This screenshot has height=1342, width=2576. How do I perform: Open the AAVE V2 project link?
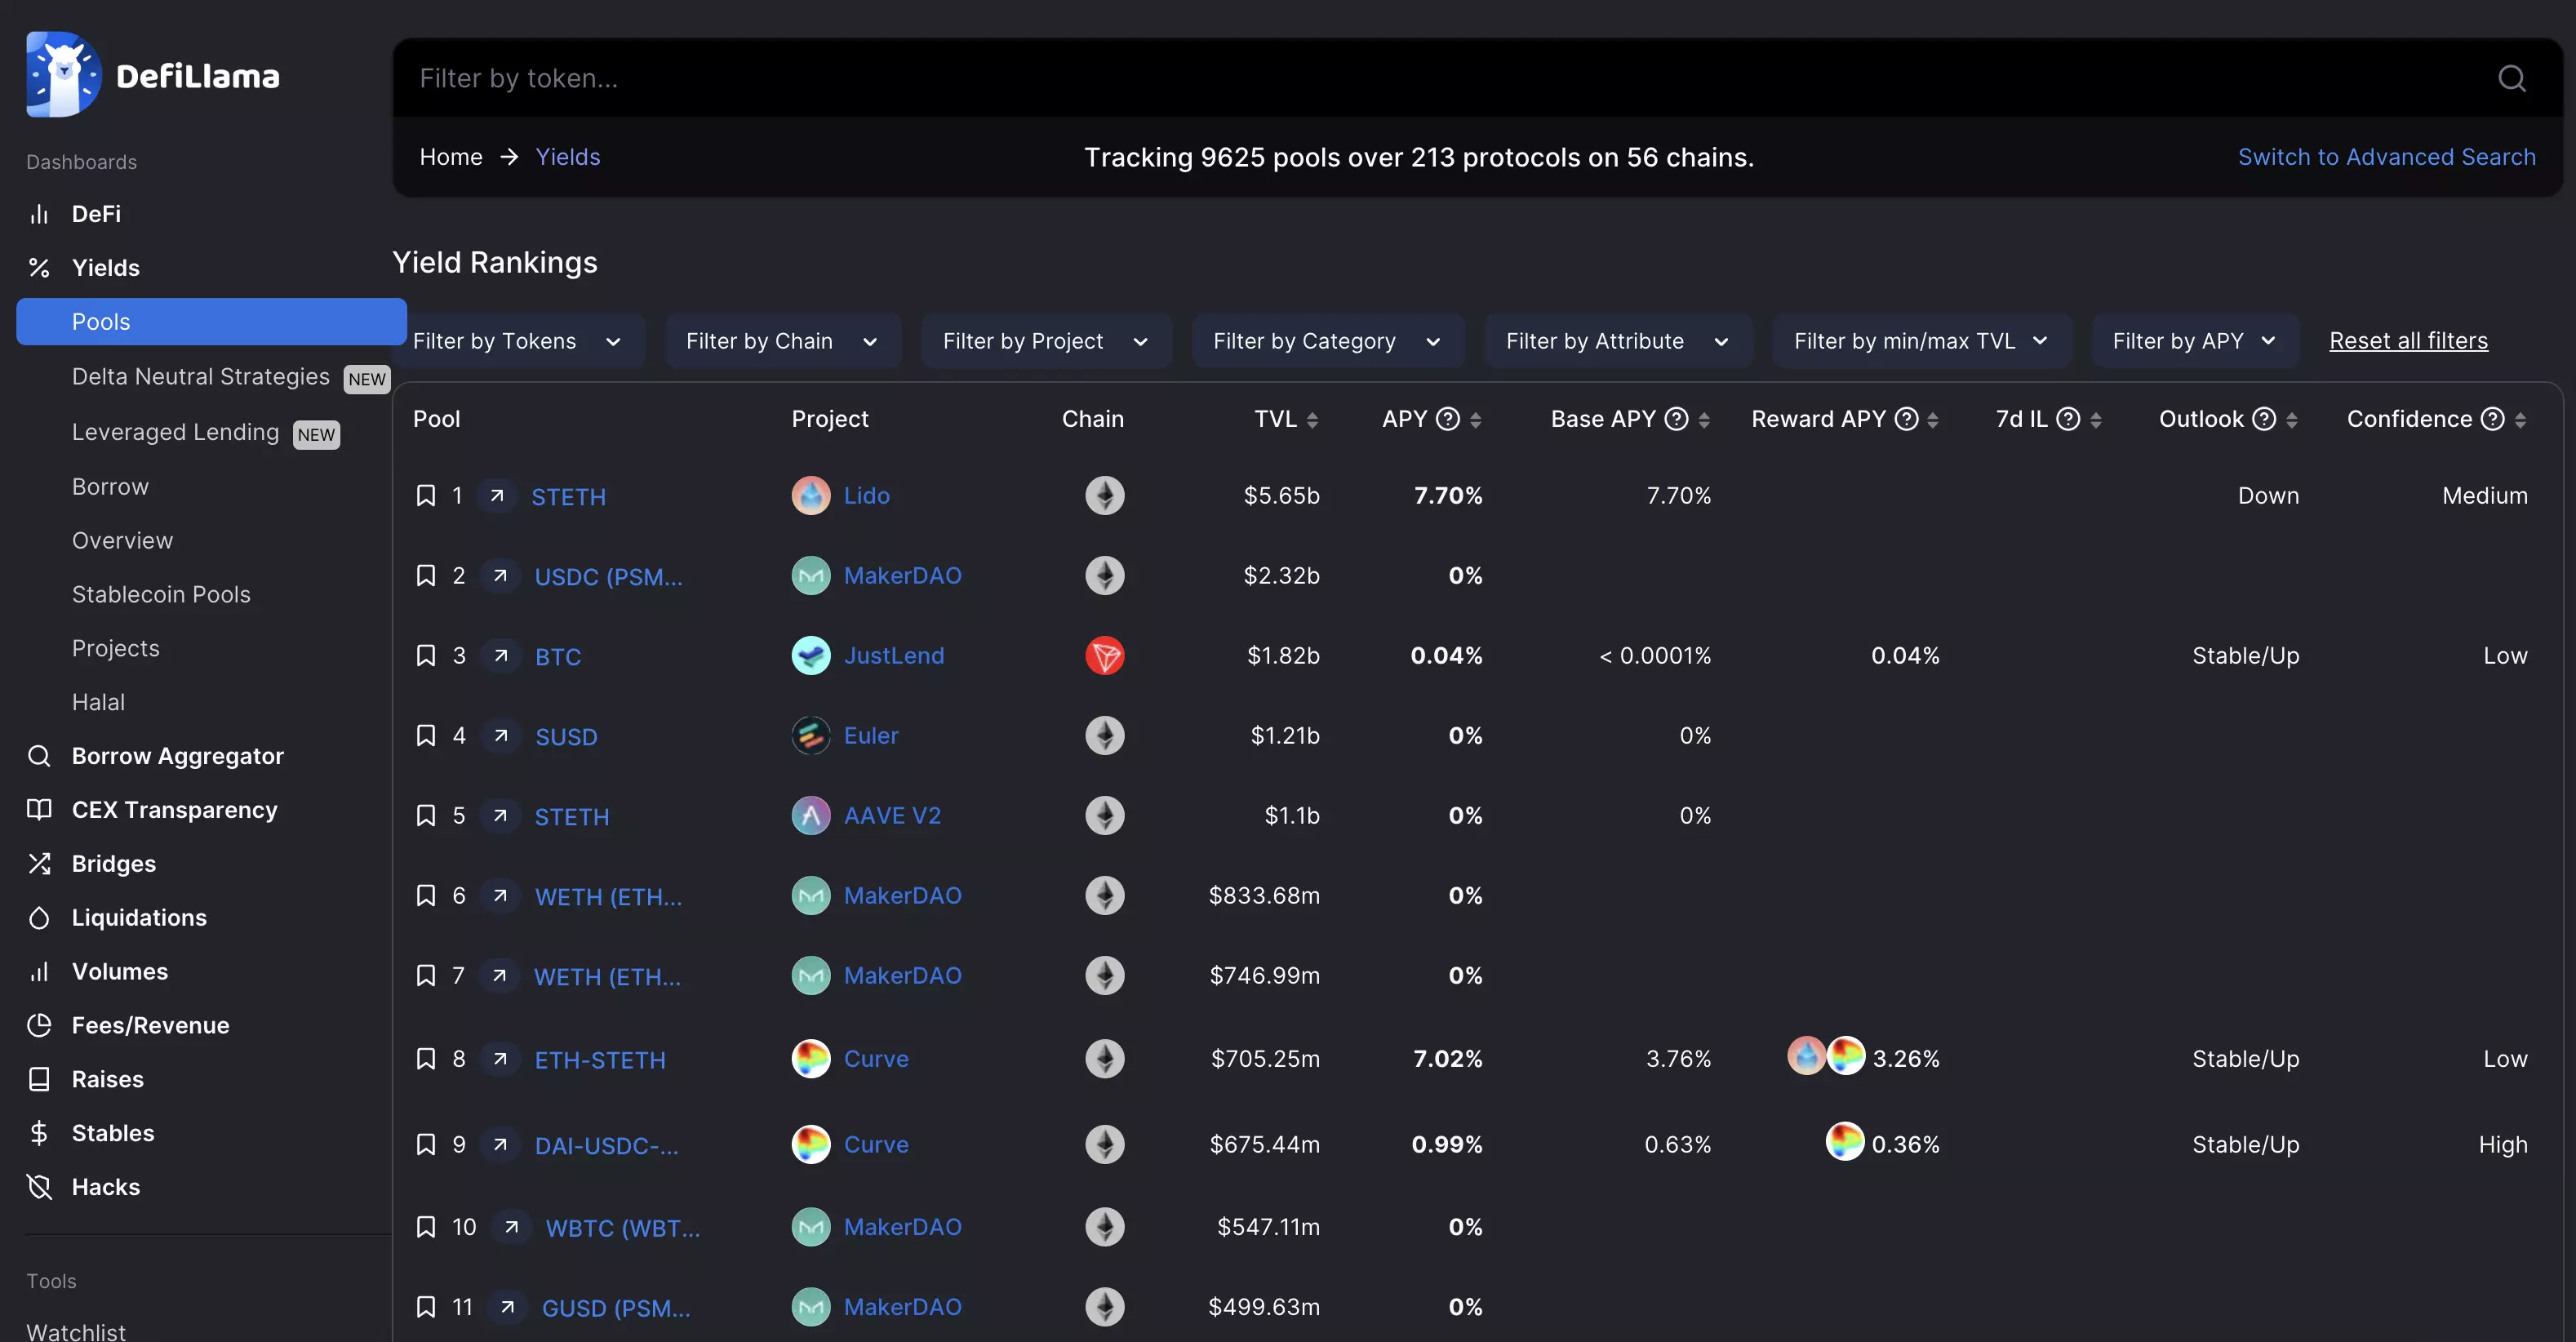click(892, 816)
